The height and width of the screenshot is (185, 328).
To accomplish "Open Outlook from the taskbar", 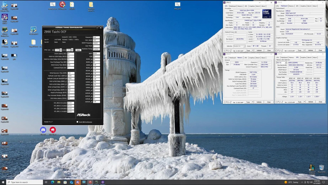I will point(71,182).
